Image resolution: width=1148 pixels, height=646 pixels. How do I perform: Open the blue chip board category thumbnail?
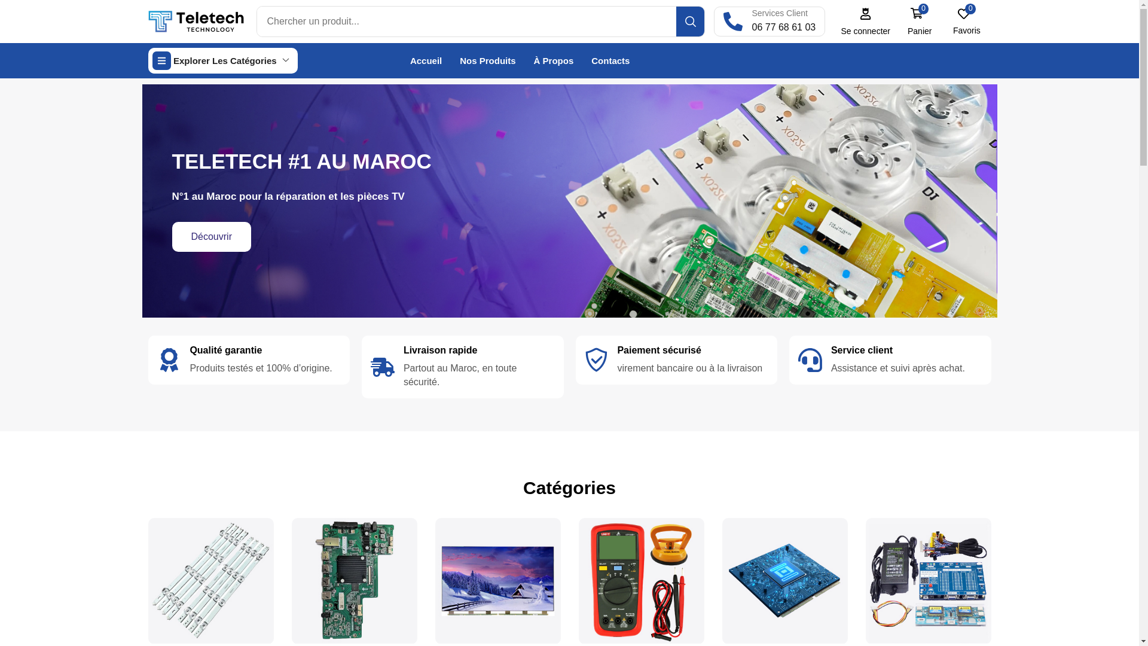tap(785, 581)
